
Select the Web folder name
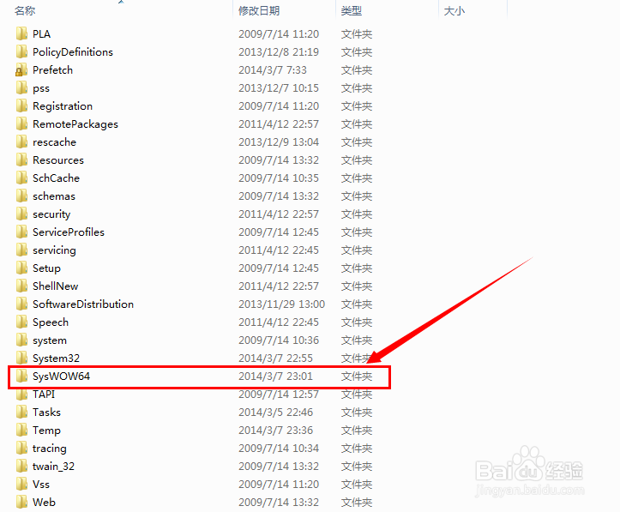click(x=44, y=502)
